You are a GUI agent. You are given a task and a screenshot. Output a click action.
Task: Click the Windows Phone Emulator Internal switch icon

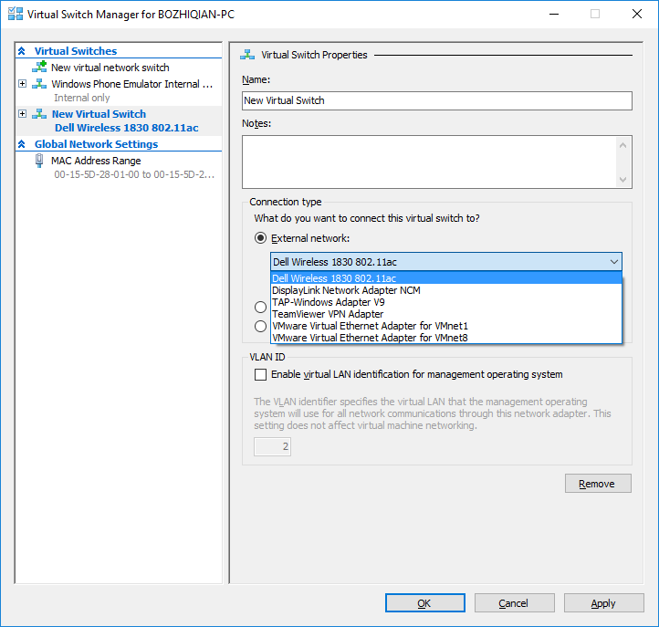tap(39, 84)
